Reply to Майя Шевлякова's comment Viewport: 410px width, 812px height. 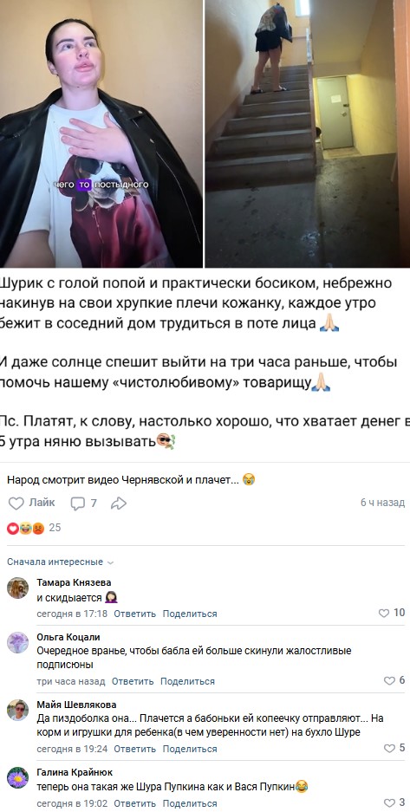[x=134, y=749]
